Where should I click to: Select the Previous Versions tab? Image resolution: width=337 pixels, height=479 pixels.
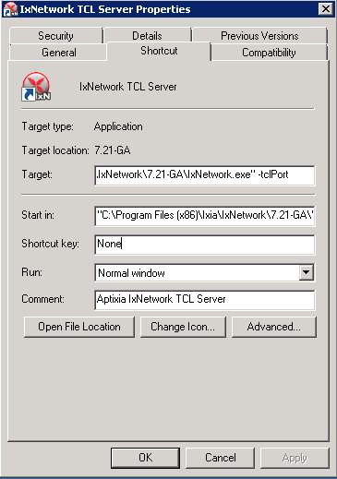tap(259, 36)
